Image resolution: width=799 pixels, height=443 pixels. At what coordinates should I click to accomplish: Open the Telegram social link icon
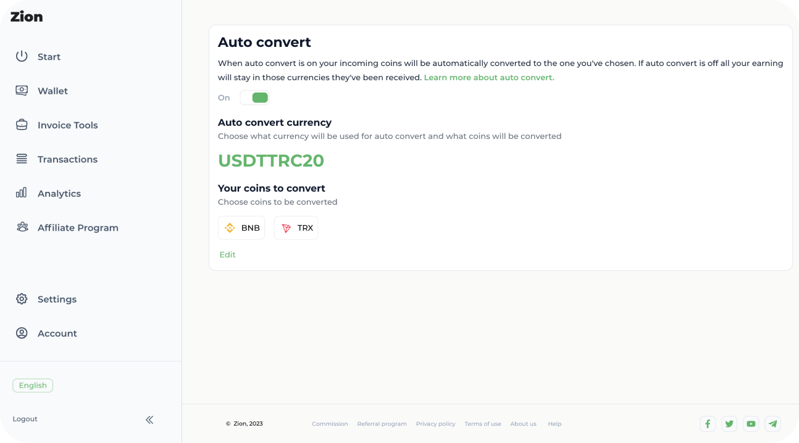point(772,424)
